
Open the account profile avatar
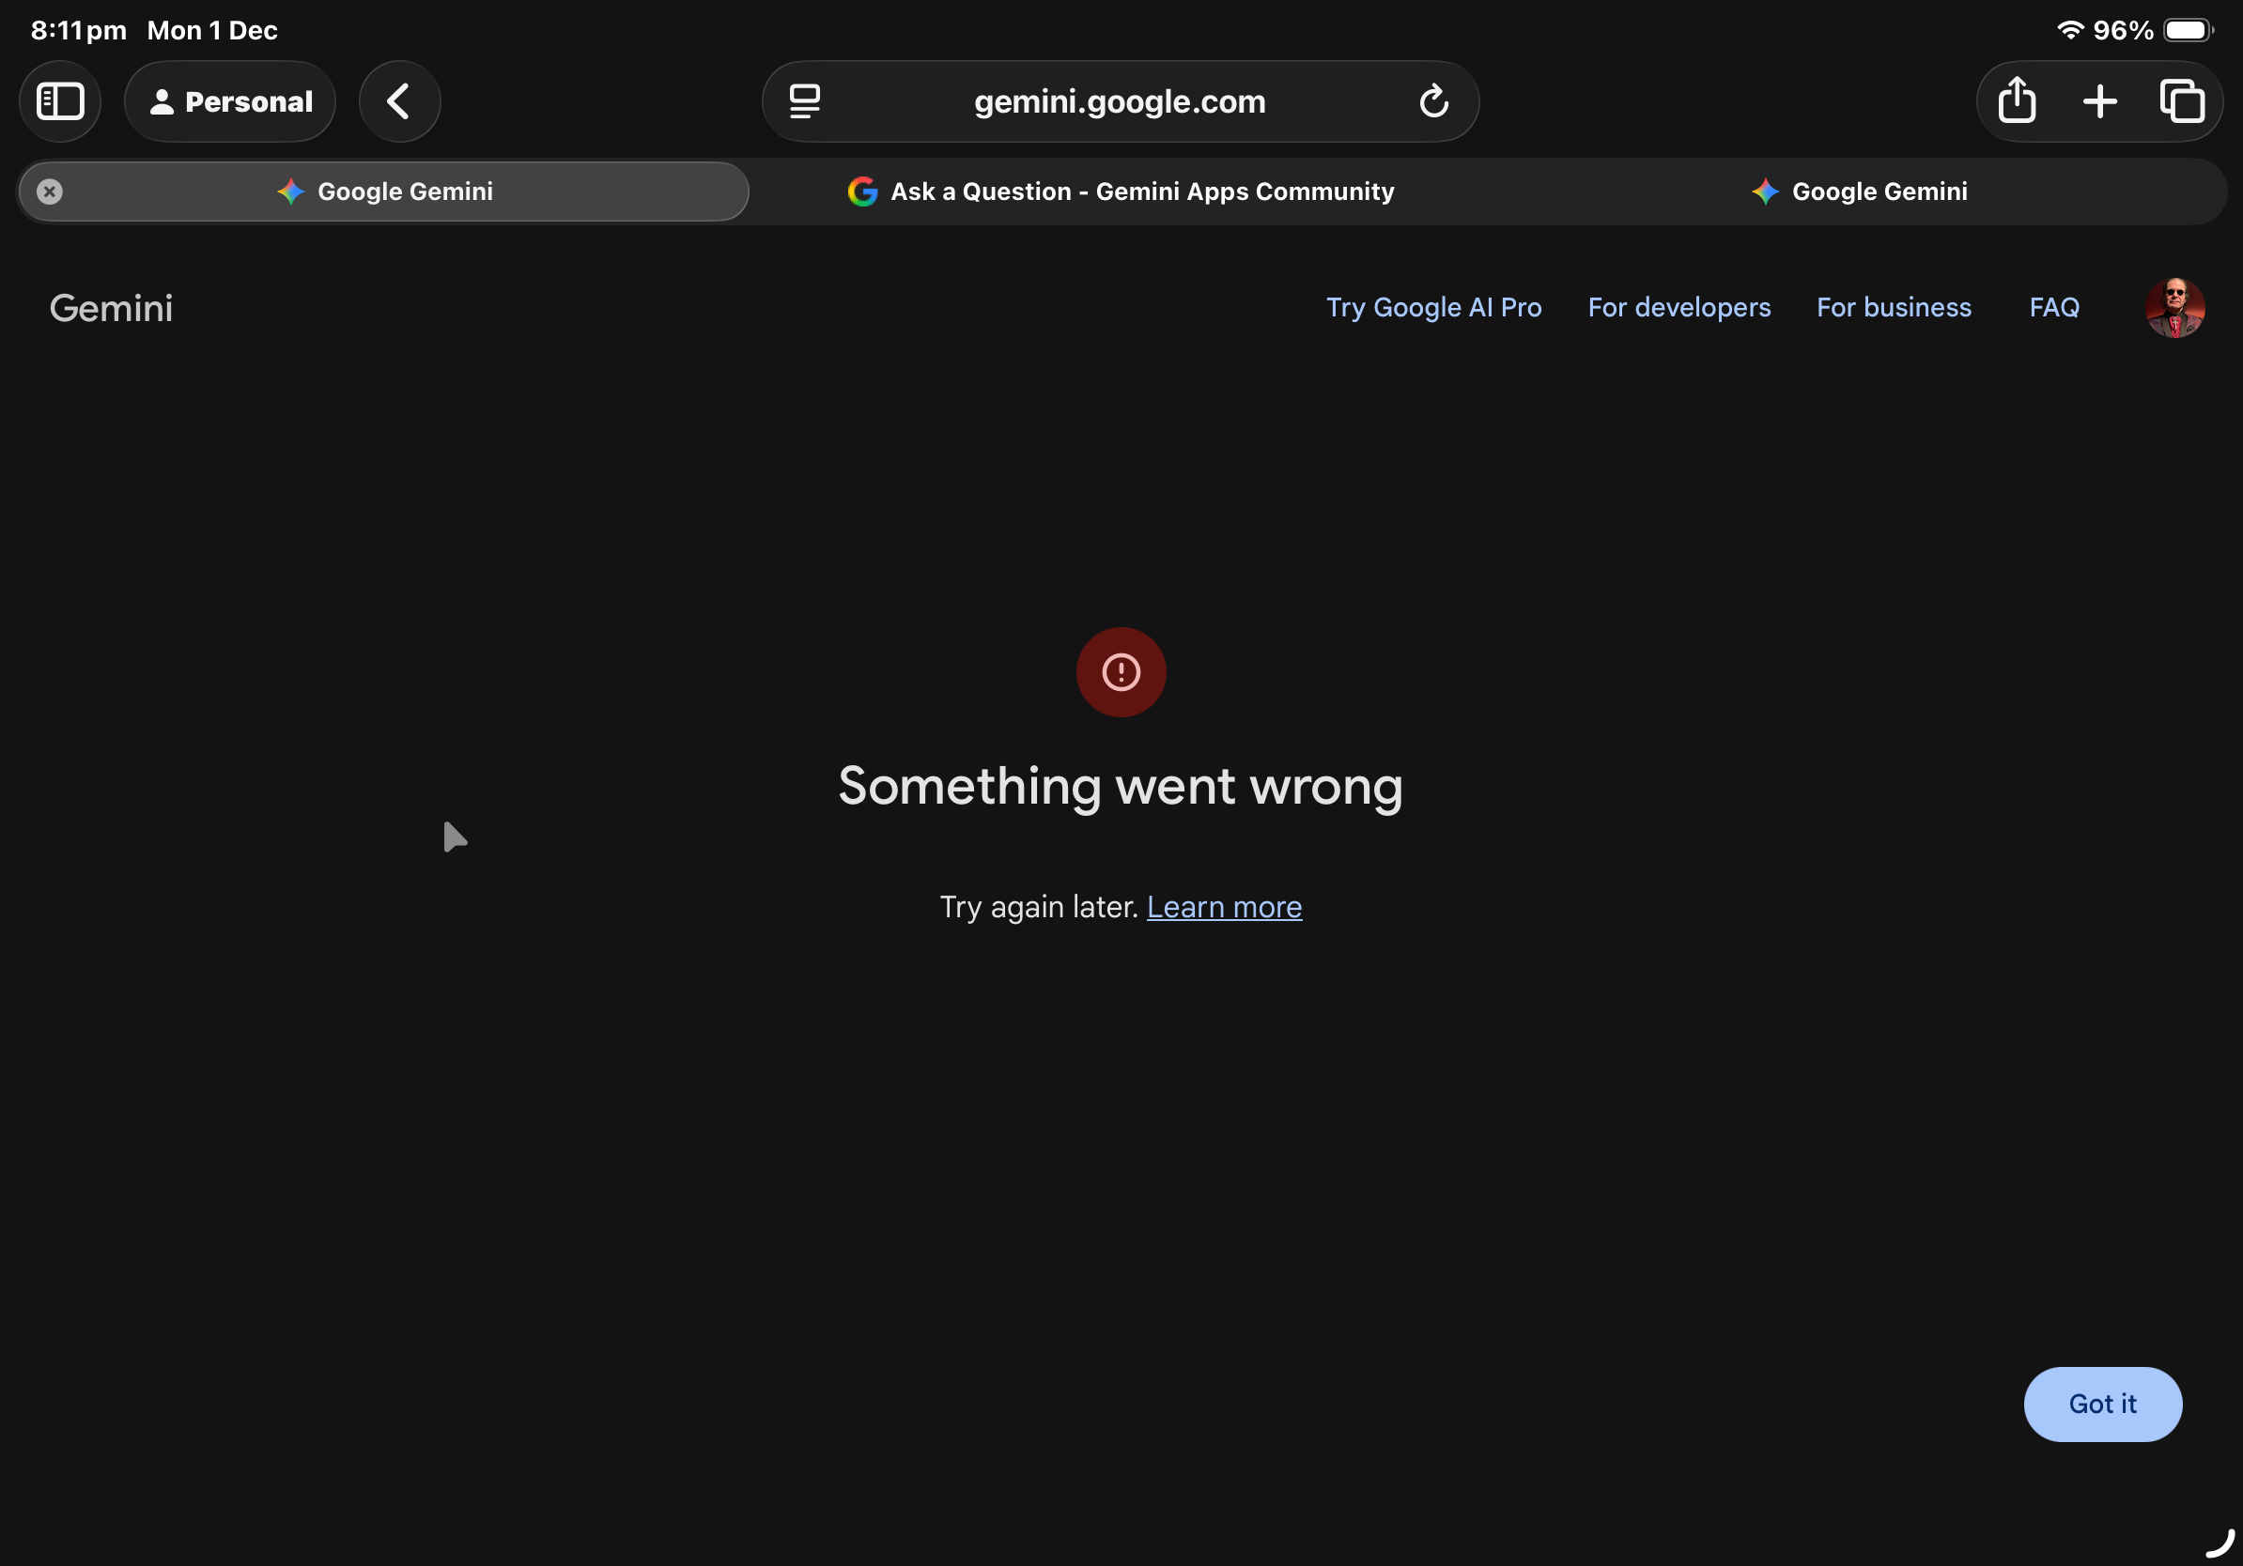click(2173, 309)
